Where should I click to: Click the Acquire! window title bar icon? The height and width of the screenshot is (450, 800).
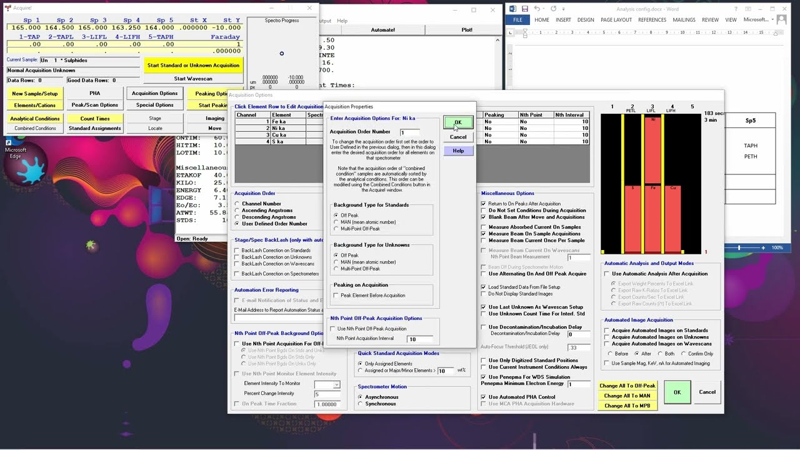pos(9,7)
